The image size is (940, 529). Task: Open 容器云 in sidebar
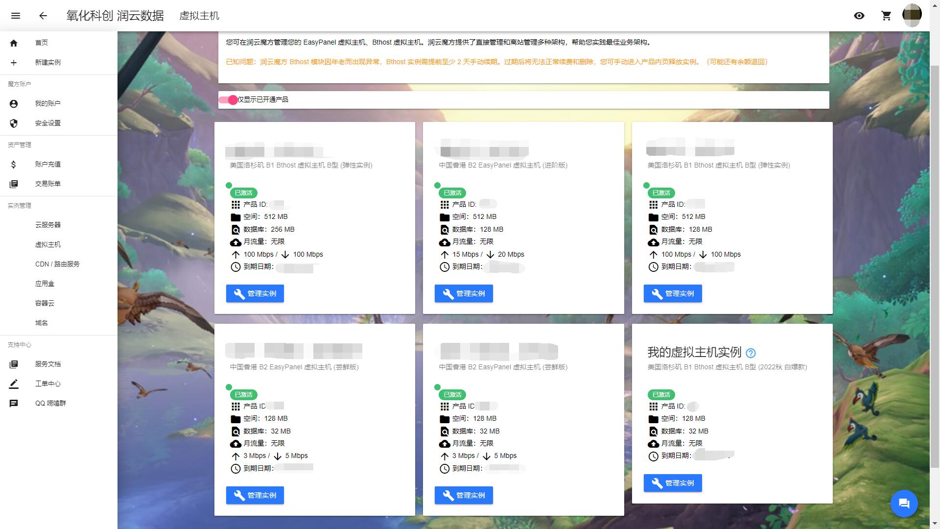pyautogui.click(x=59, y=303)
